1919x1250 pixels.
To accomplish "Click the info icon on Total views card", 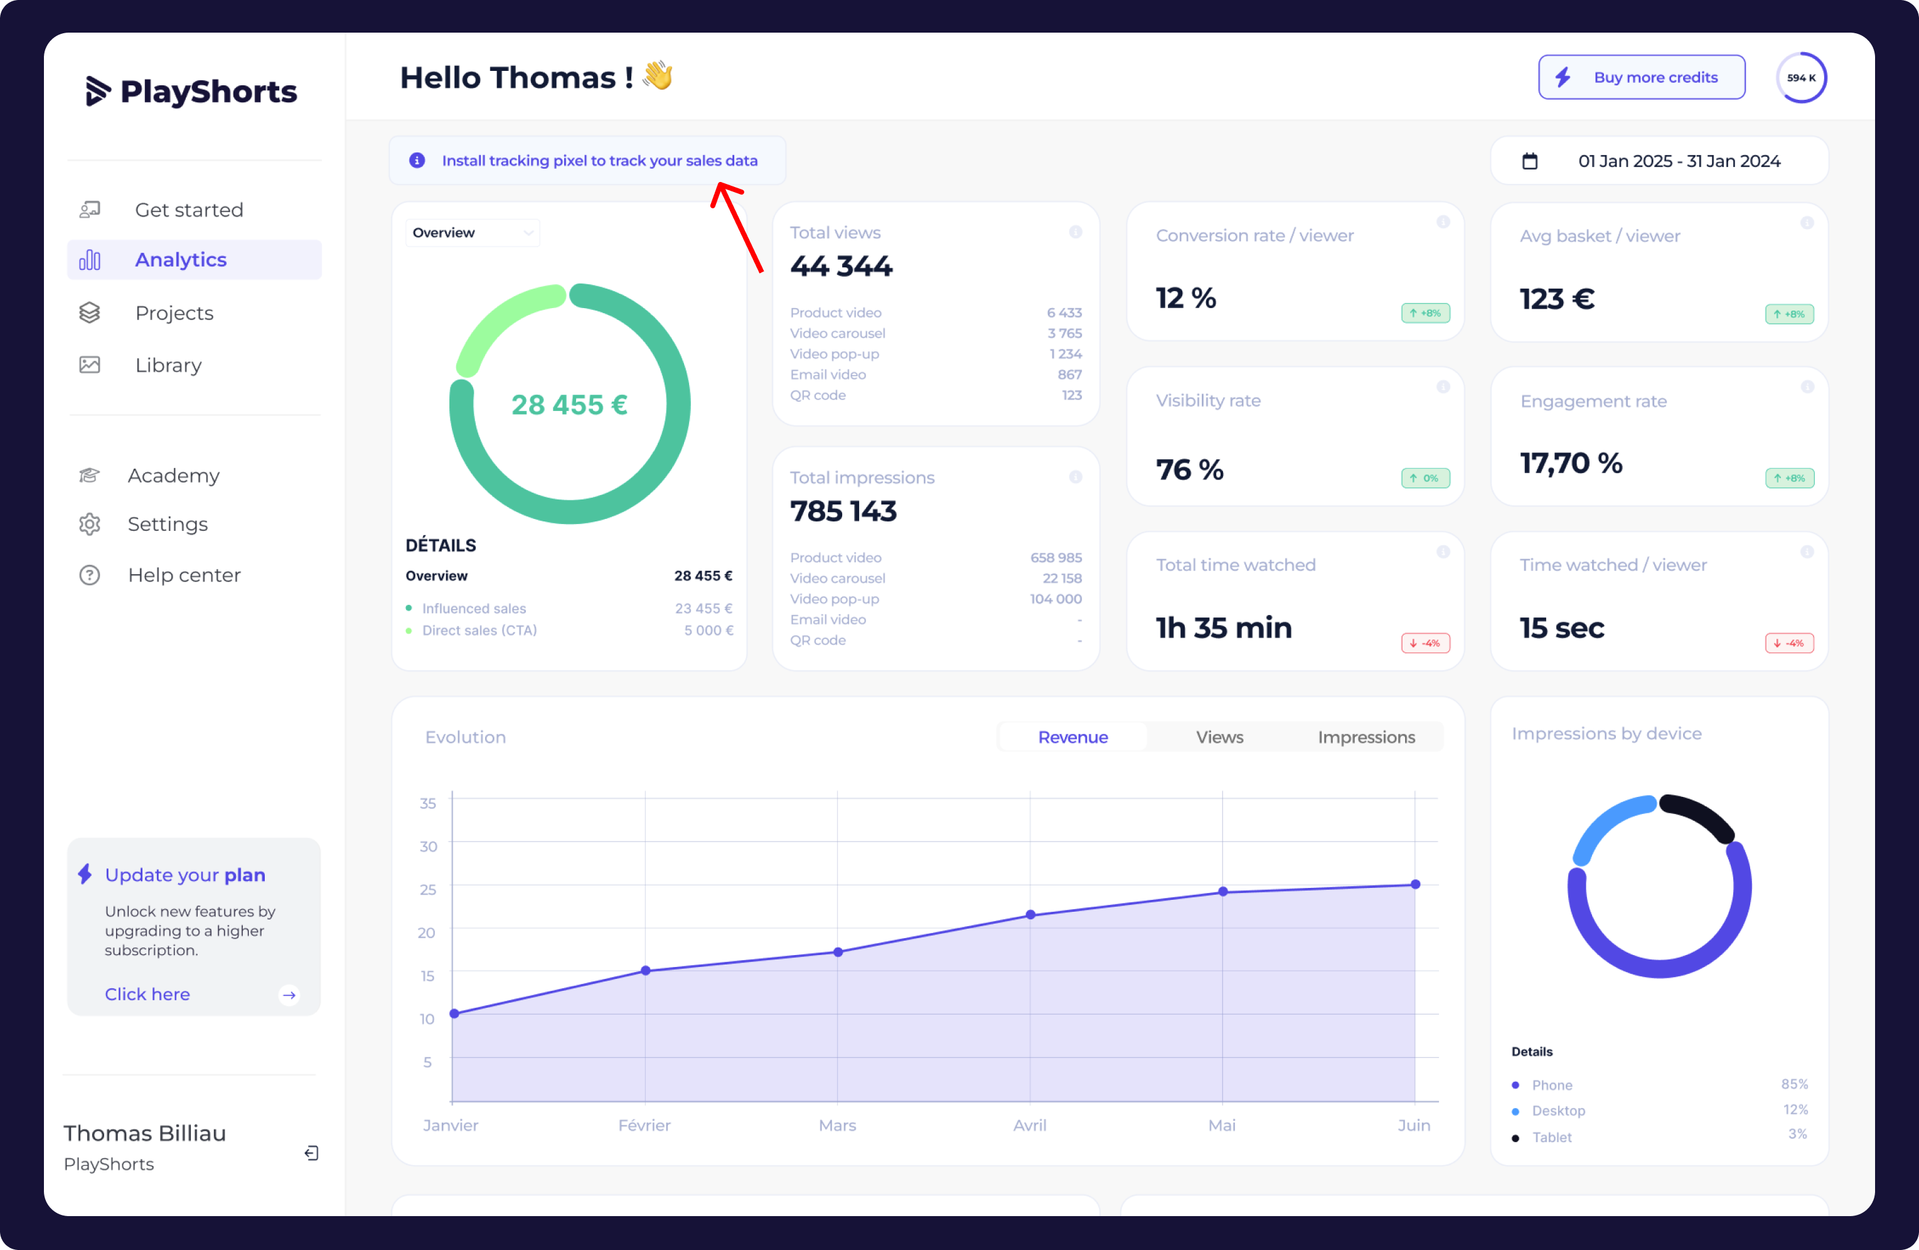I will point(1076,232).
